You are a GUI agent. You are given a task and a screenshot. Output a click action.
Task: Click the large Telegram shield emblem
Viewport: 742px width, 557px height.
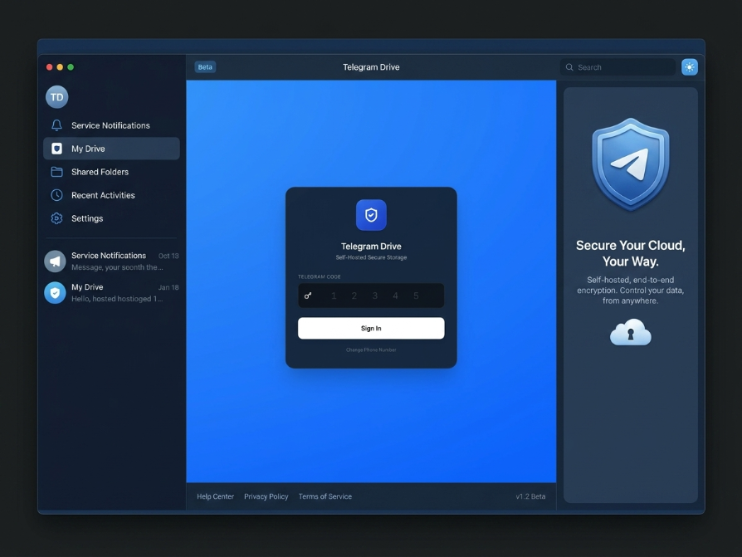(x=630, y=164)
